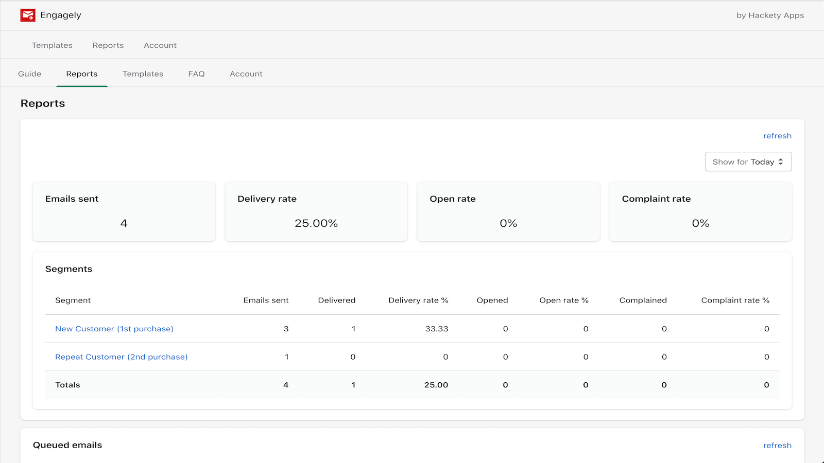Image resolution: width=824 pixels, height=463 pixels.
Task: Click Reports in the top menu
Action: 108,45
